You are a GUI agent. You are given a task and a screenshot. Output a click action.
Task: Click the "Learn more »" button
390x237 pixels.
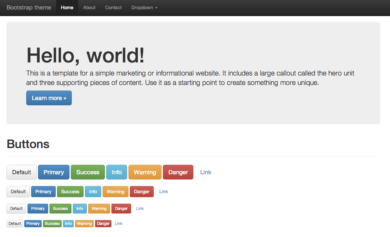pyautogui.click(x=49, y=98)
